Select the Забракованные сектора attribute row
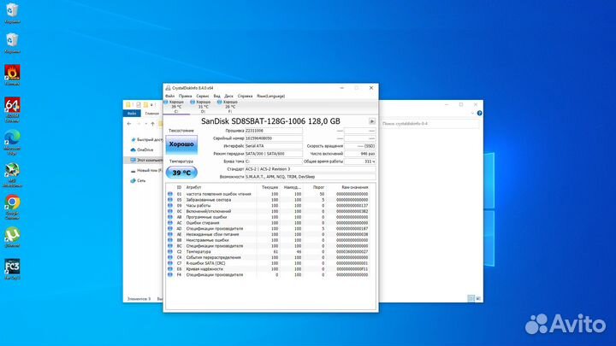 (269, 200)
